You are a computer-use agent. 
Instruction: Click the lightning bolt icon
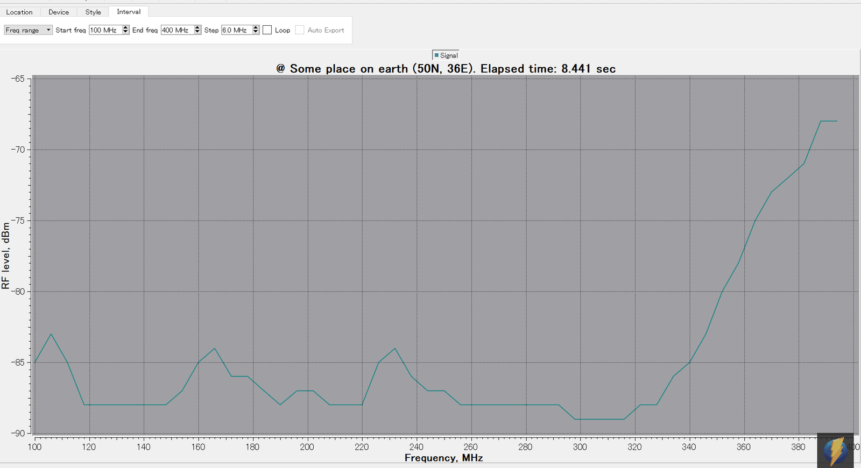pos(835,451)
